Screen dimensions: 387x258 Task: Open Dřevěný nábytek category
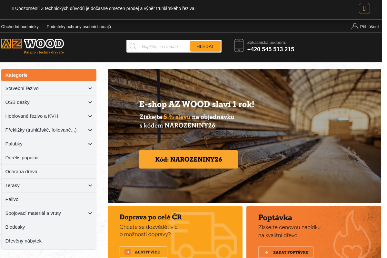49,241
